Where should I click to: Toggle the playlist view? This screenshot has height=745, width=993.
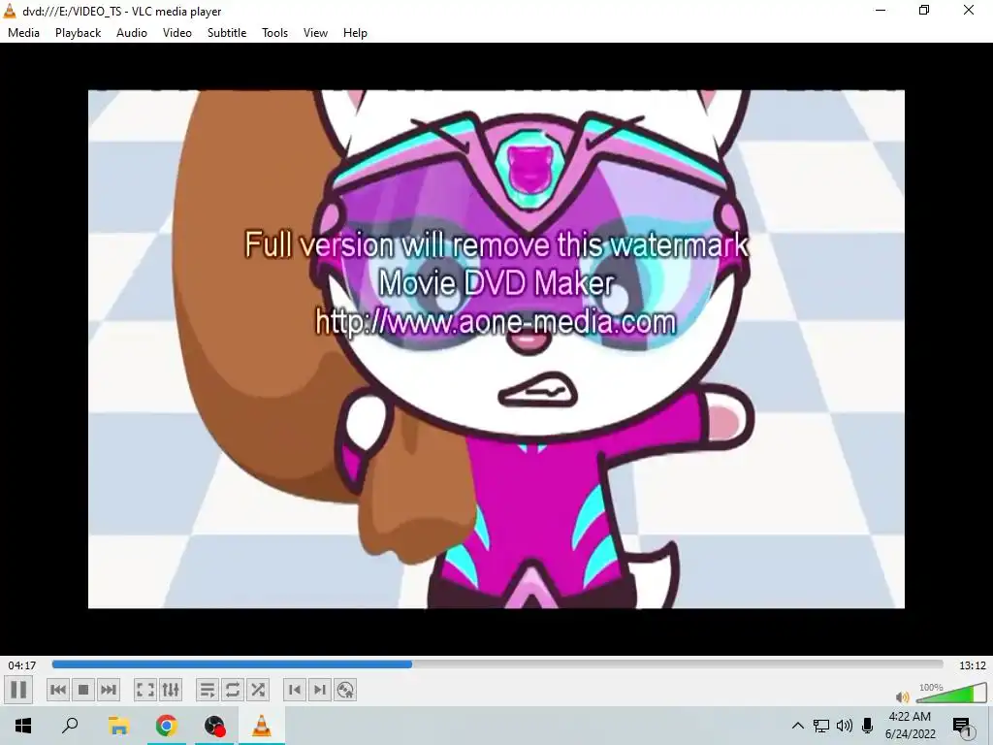click(208, 690)
